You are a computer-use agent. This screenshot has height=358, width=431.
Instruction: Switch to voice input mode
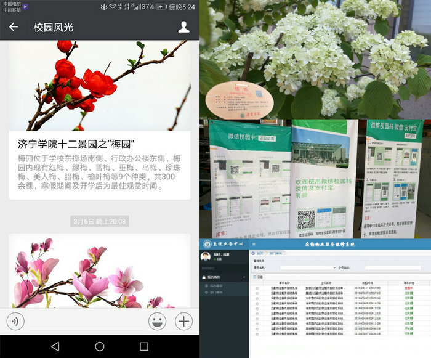(x=16, y=321)
